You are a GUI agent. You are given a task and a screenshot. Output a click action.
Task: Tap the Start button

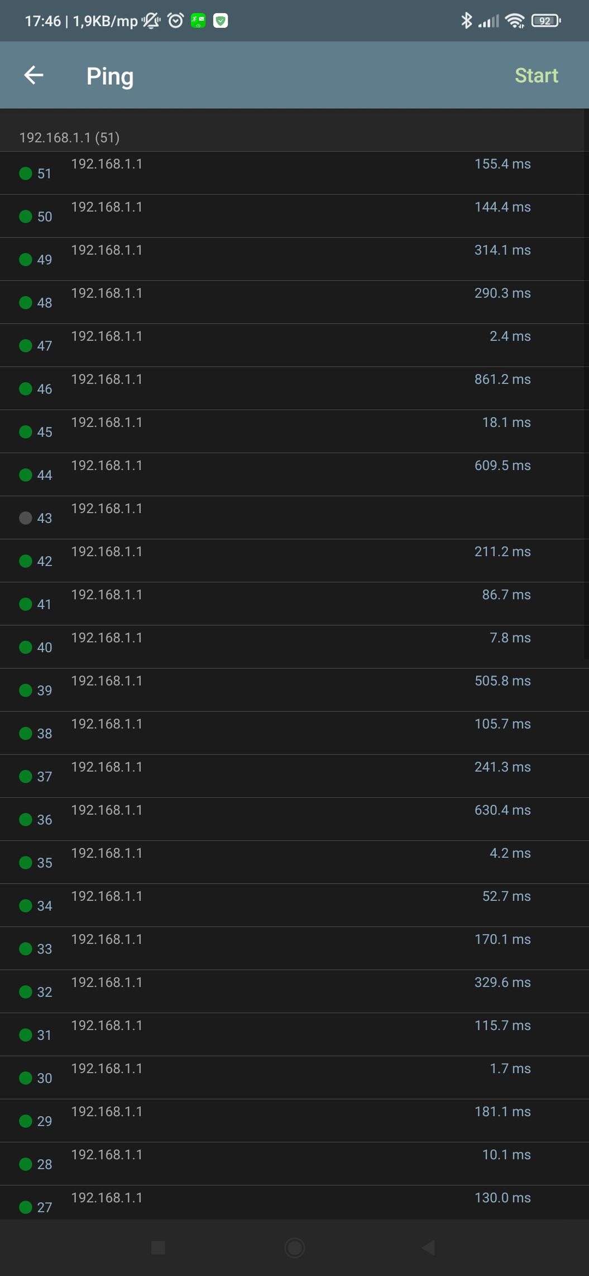(x=536, y=75)
